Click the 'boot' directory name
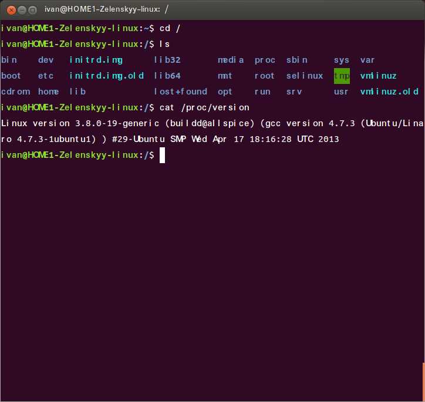 11,76
